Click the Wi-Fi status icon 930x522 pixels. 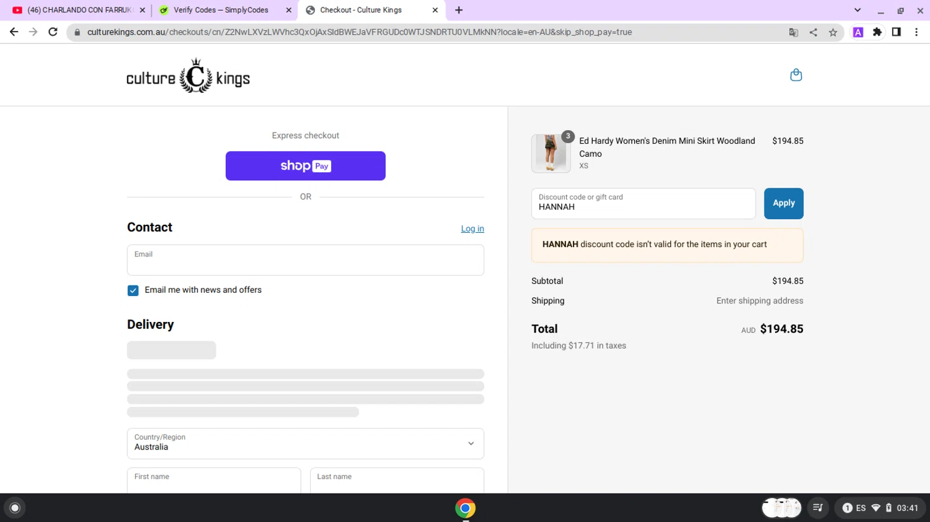876,508
